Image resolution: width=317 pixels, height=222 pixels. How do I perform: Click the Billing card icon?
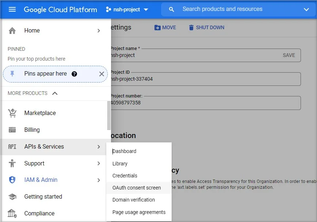pos(12,130)
